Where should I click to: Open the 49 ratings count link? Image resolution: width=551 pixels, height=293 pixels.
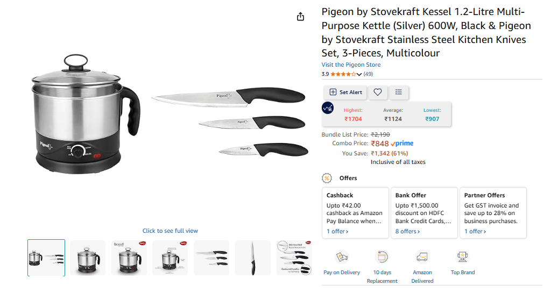tap(368, 74)
